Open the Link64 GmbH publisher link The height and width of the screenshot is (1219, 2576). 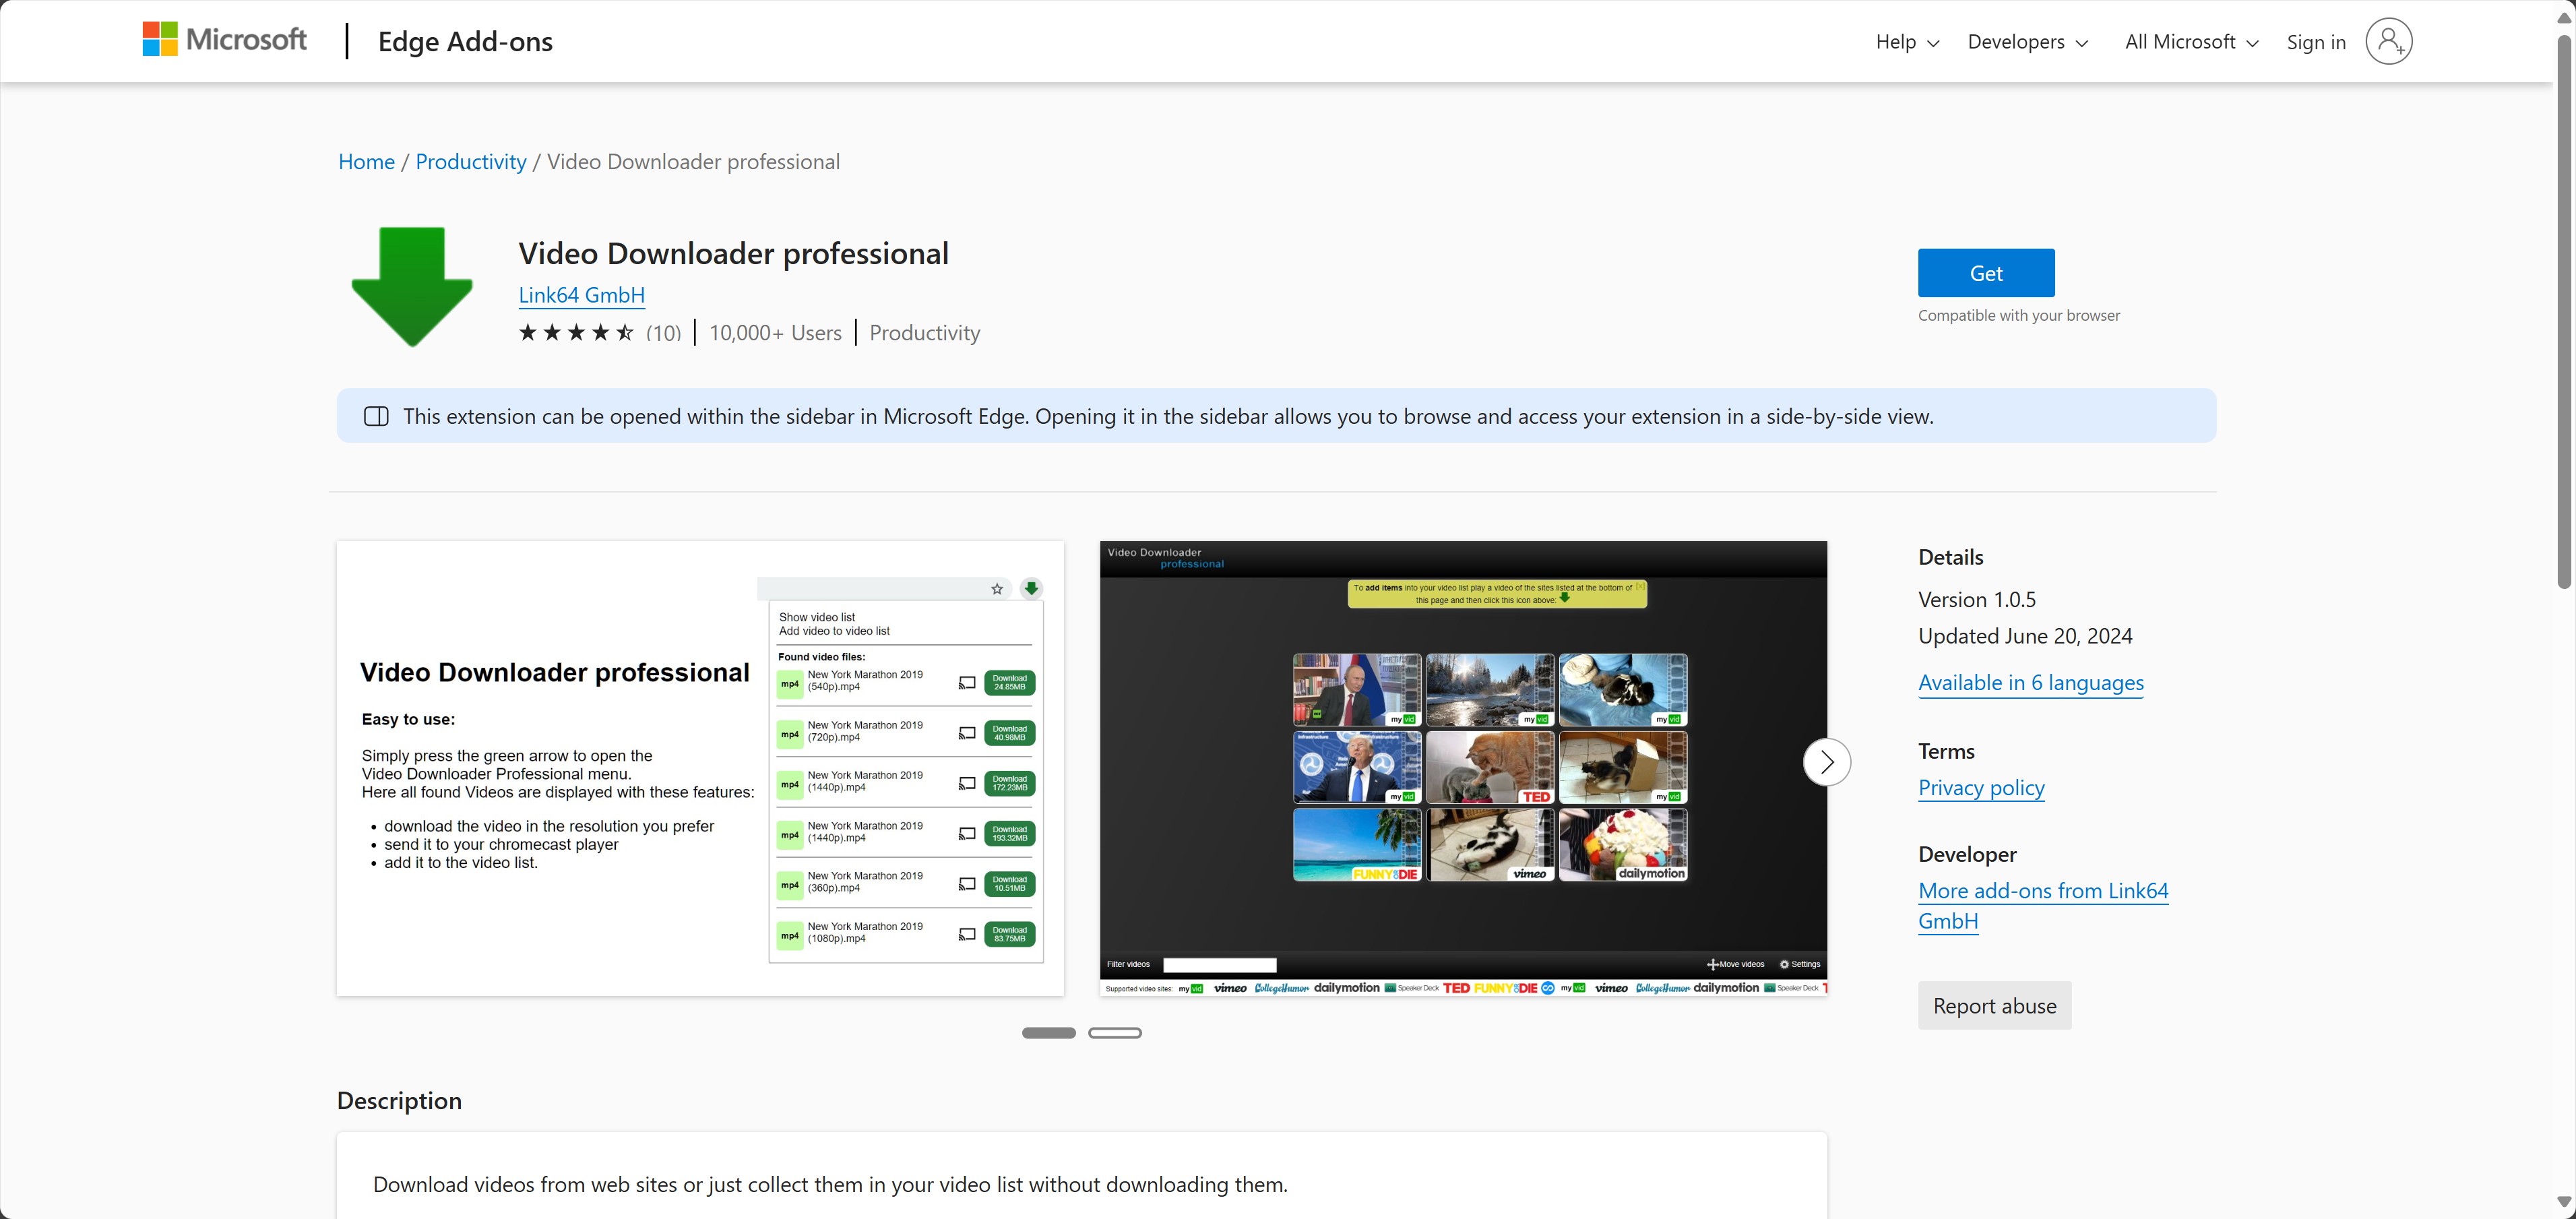(581, 295)
